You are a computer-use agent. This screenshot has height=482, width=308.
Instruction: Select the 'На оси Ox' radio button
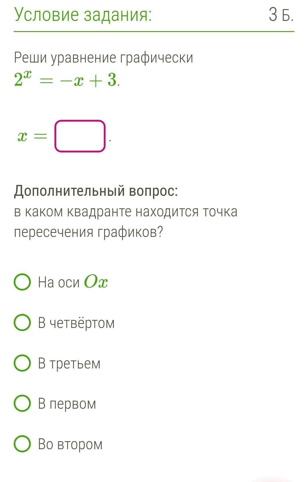(22, 282)
